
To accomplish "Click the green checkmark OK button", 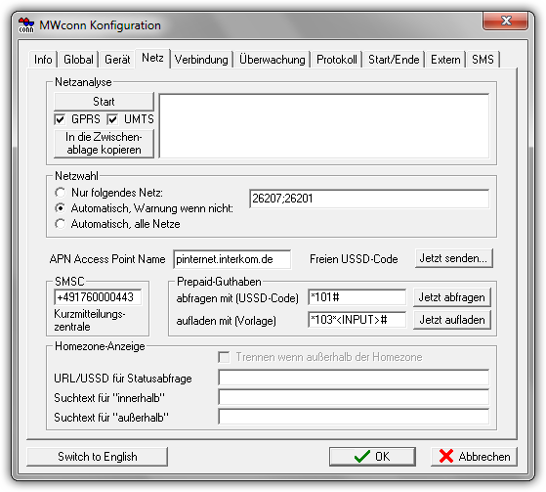I will click(372, 457).
